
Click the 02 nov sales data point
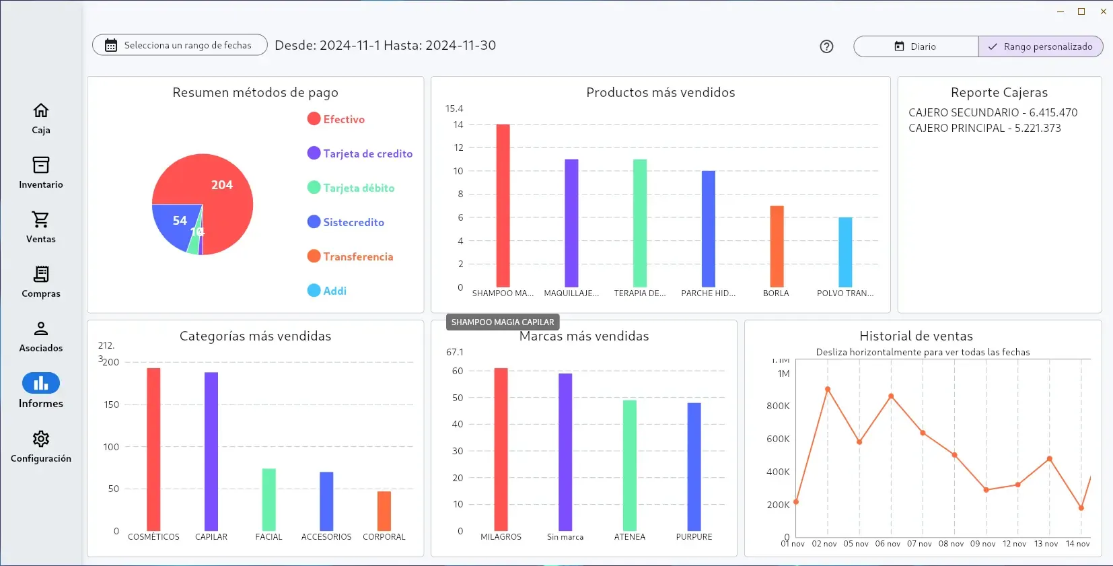pos(828,389)
